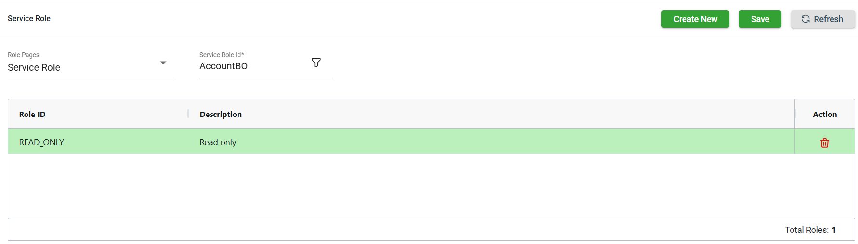Viewport: 858px width, 244px height.
Task: Expand the Role Pages dropdown arrow
Action: click(x=163, y=63)
